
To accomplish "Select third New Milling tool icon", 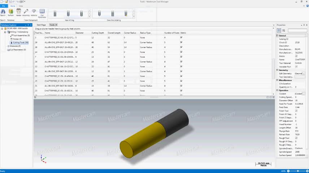I will pos(81,13).
